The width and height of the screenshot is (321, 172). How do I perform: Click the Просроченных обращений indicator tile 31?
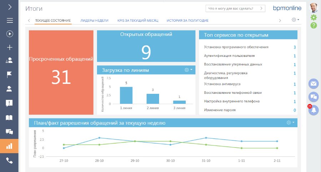(61, 72)
